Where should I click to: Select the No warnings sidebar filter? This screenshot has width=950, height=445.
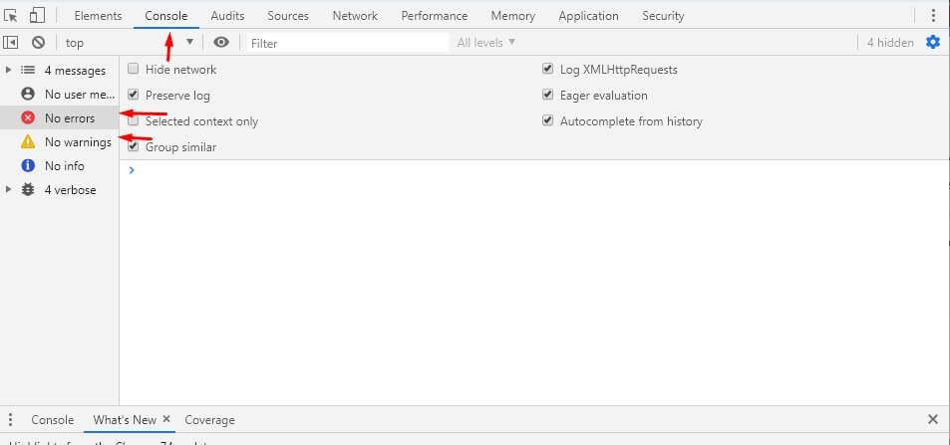point(77,142)
